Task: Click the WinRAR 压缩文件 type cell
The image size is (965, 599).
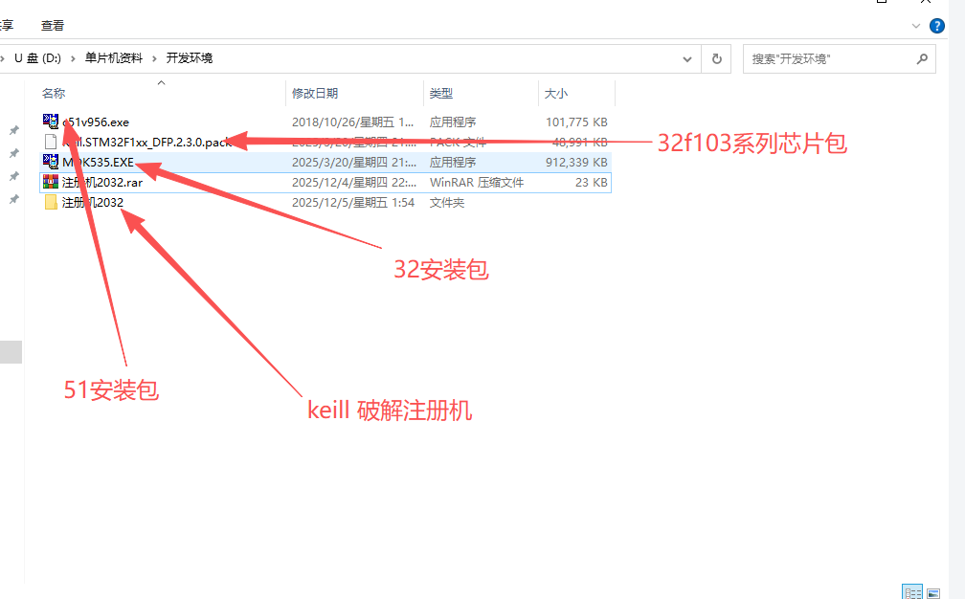Action: 477,183
